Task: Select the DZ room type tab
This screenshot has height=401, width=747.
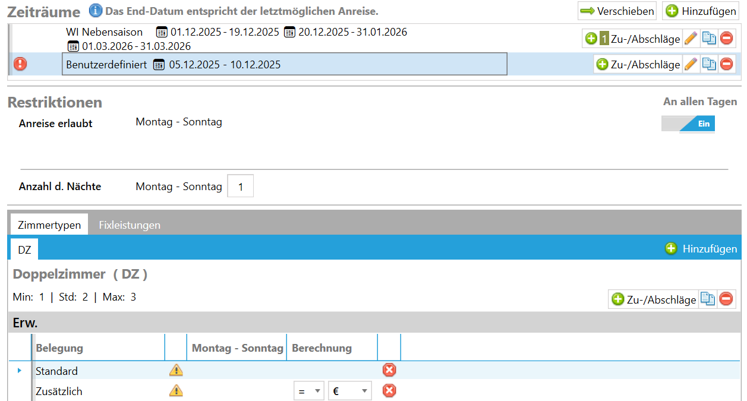Action: point(24,250)
